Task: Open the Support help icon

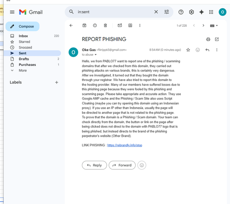Action: pyautogui.click(x=181, y=12)
